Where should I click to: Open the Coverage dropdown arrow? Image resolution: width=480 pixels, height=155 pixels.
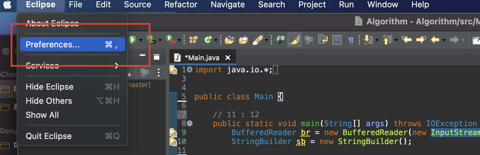pos(160,40)
